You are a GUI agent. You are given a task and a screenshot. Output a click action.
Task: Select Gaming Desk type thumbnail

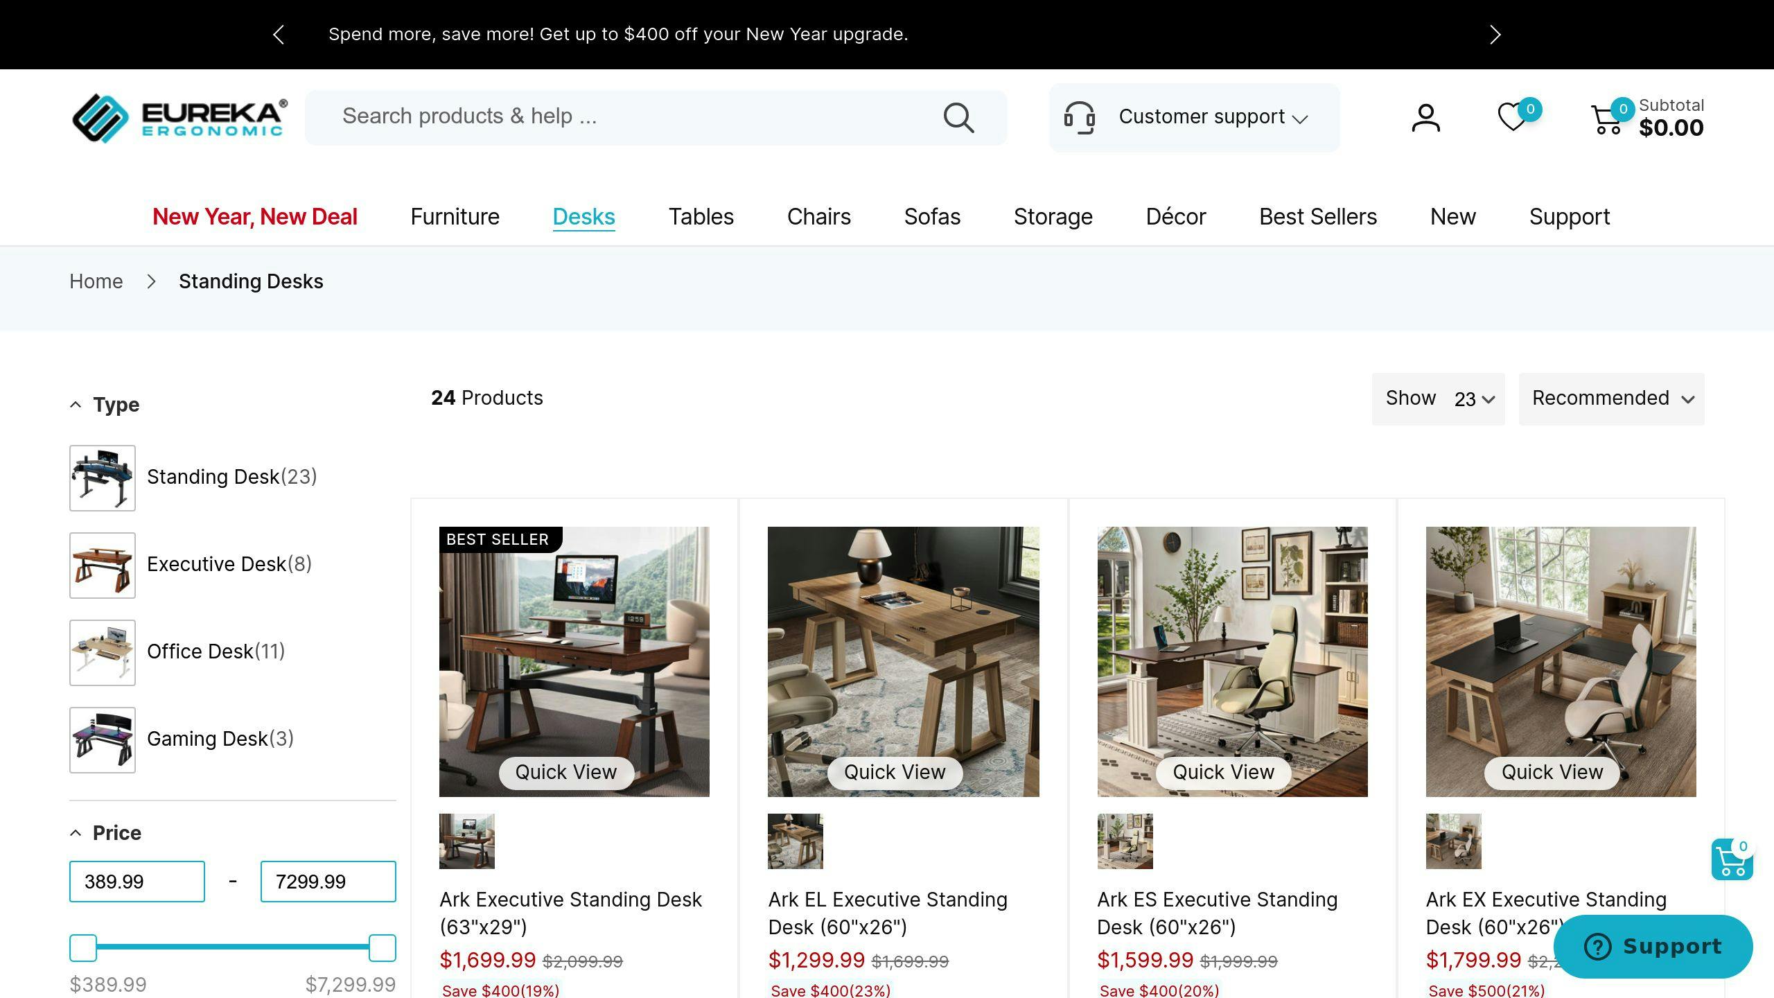point(103,740)
